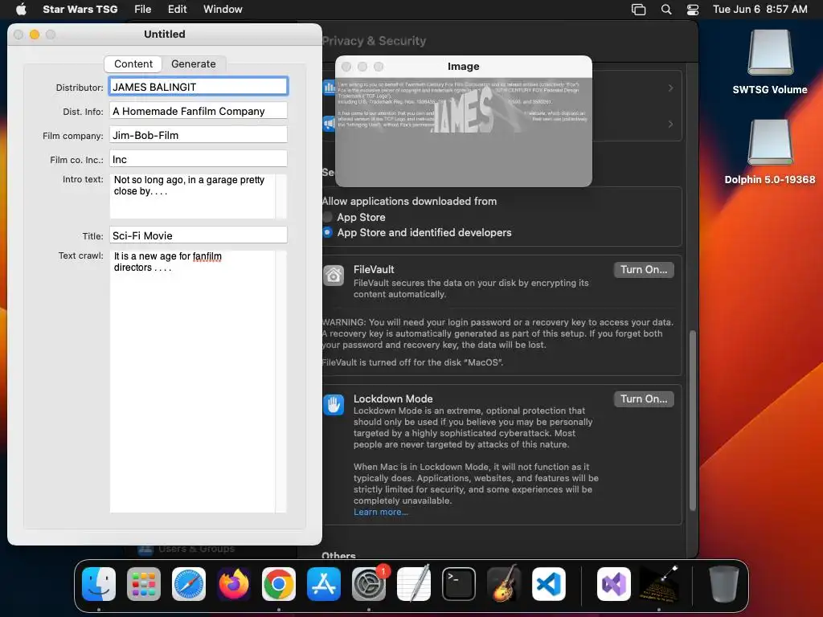
Task: Click the Text crawl area scrollbar
Action: pos(281,382)
